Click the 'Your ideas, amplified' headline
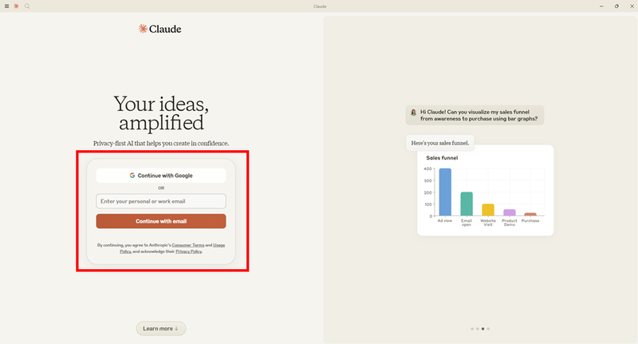The width and height of the screenshot is (638, 344). (x=161, y=113)
